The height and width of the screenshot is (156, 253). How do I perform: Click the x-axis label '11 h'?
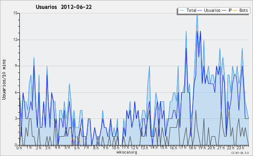[x=125, y=148]
